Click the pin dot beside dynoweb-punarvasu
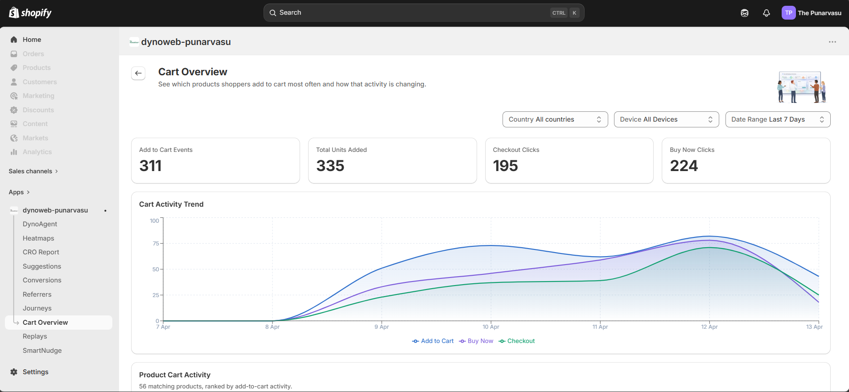849x392 pixels. [x=105, y=211]
